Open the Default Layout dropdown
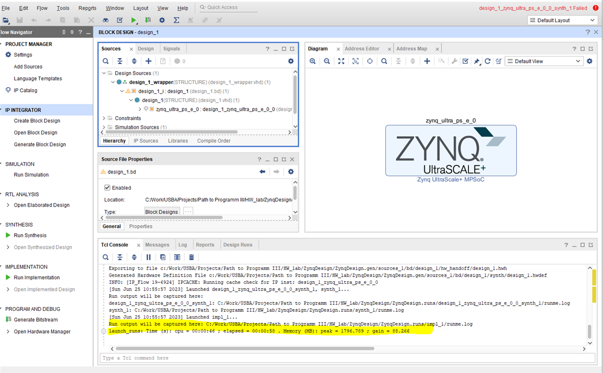603x373 pixels. pos(563,20)
